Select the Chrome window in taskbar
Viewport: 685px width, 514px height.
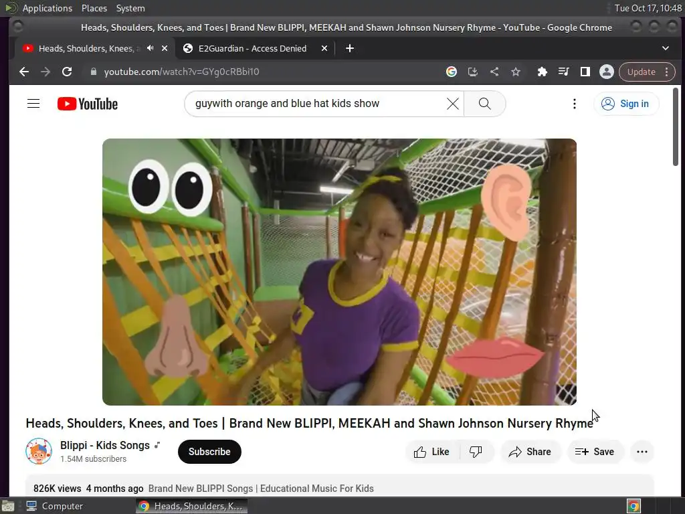[191, 506]
